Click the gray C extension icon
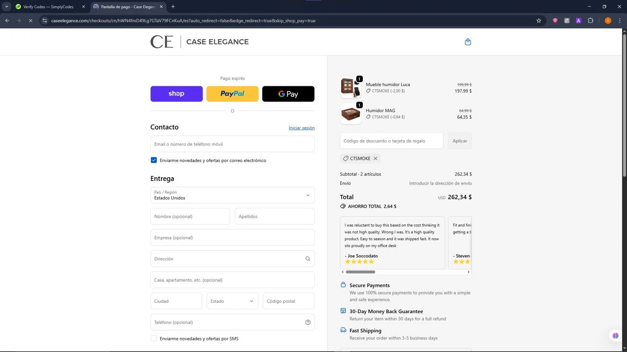The height and width of the screenshot is (352, 627). pos(567,20)
